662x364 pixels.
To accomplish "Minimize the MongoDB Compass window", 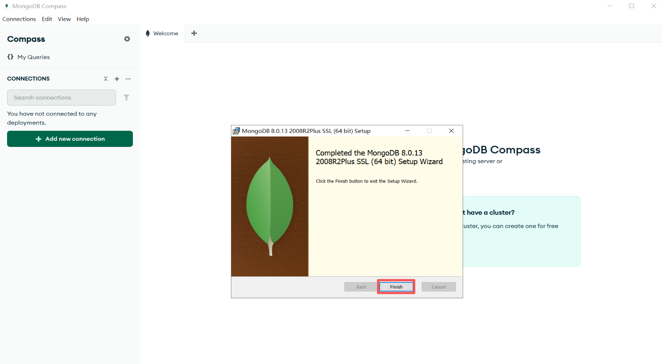I will (x=610, y=6).
